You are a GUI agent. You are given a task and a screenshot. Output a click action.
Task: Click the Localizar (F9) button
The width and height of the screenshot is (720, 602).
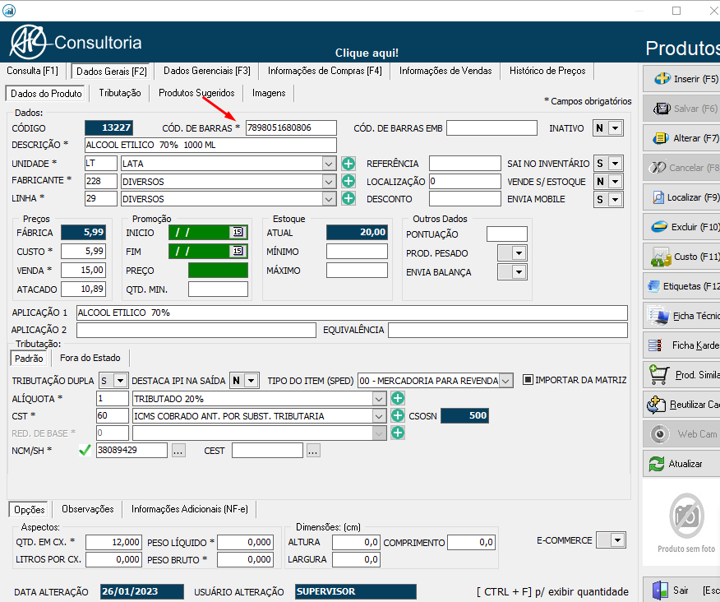tap(681, 197)
